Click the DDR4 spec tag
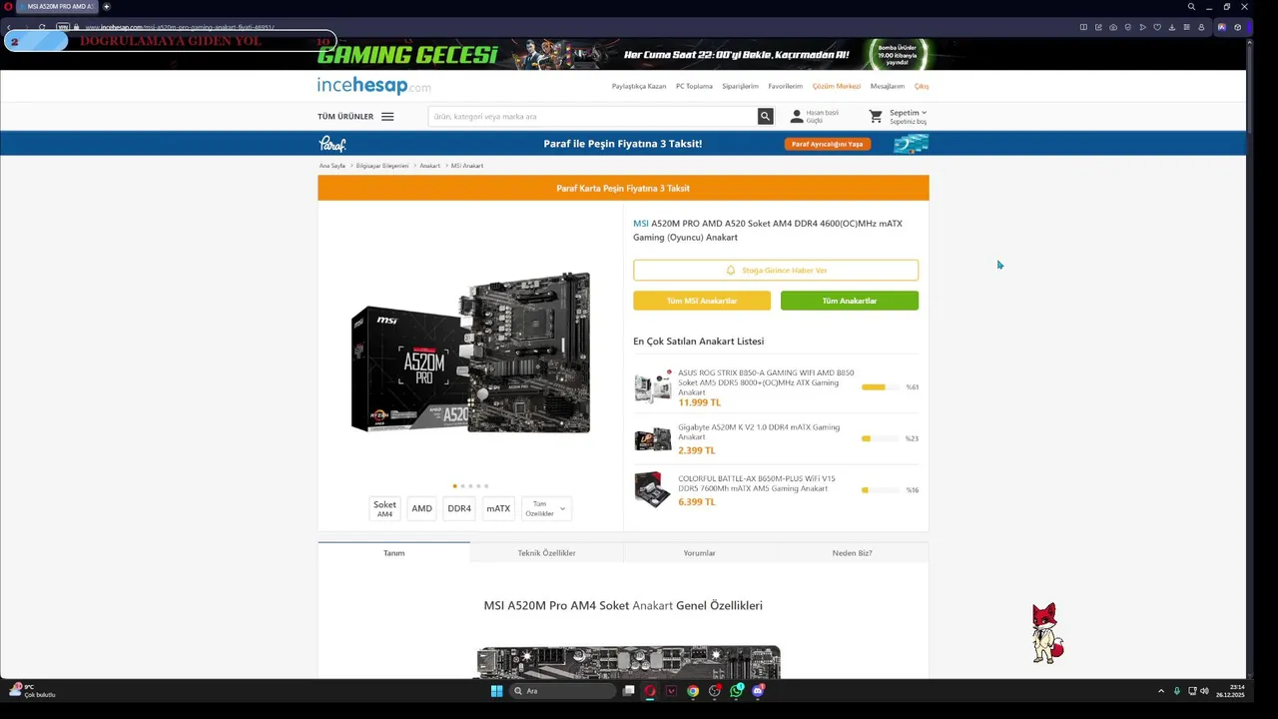 coord(459,508)
